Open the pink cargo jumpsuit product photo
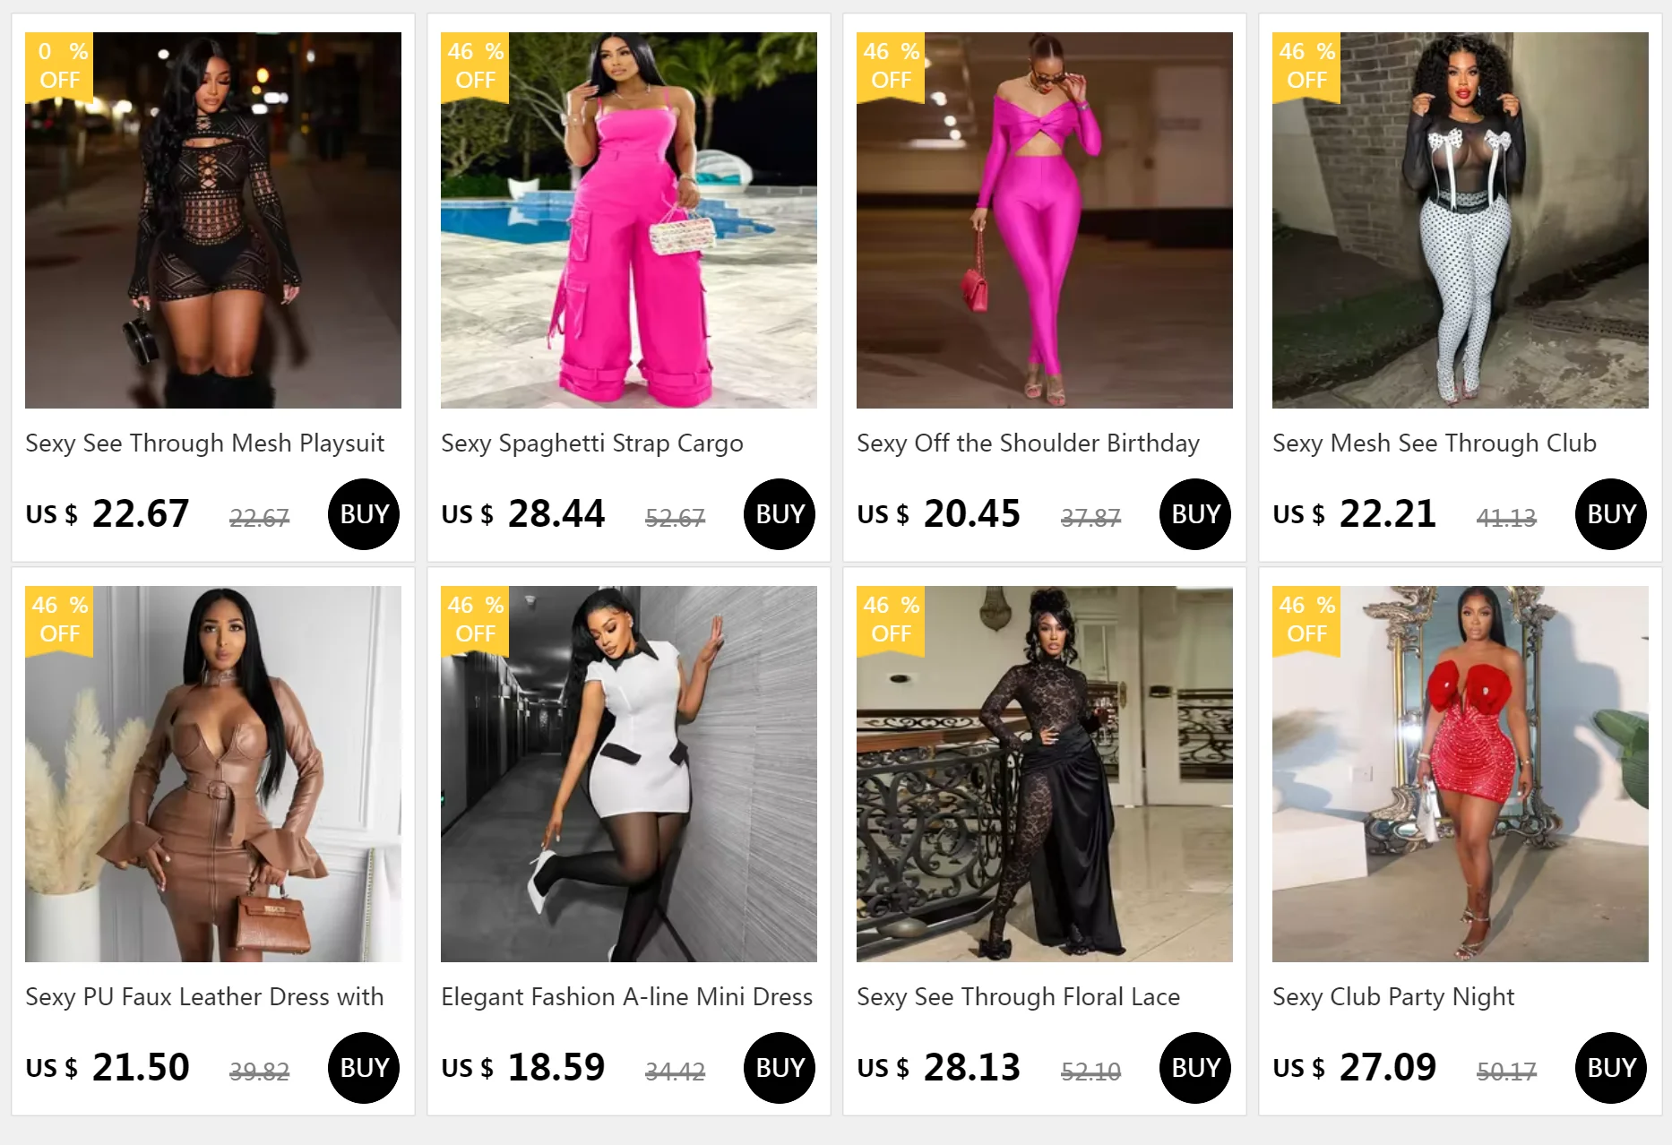 pos(629,220)
